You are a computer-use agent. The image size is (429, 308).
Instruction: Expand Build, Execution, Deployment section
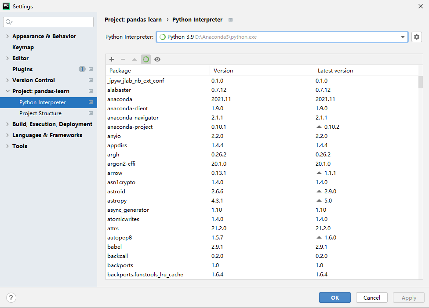pos(7,124)
